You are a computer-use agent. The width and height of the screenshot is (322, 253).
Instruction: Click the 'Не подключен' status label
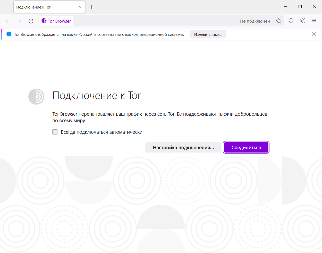(255, 21)
